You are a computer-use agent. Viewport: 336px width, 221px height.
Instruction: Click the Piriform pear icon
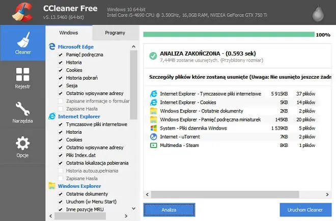coord(318,13)
